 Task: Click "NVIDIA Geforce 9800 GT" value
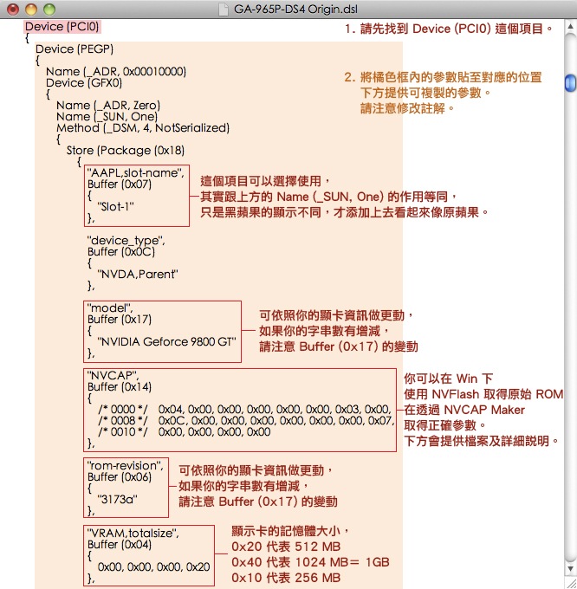[167, 342]
